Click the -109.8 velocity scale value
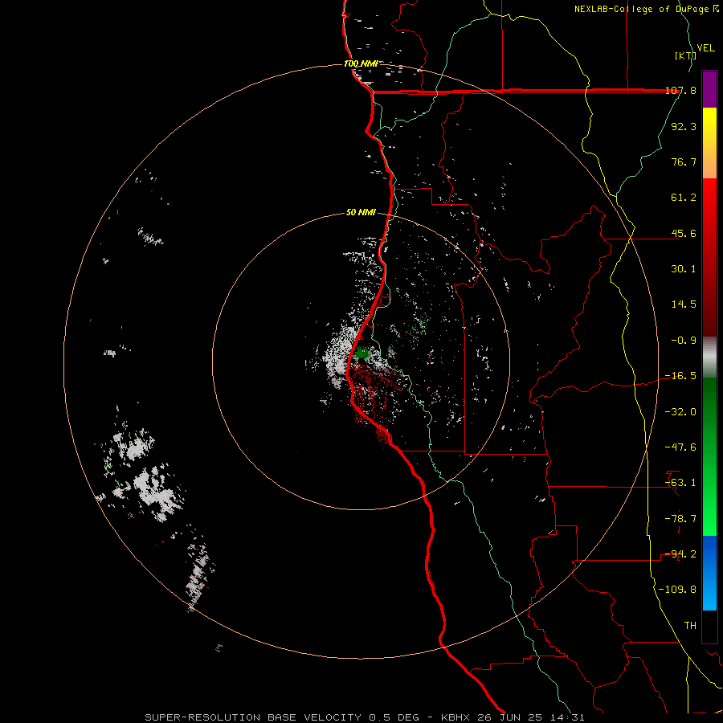 pyautogui.click(x=677, y=590)
